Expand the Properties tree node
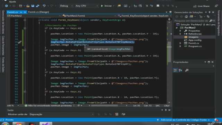 click(180, 31)
